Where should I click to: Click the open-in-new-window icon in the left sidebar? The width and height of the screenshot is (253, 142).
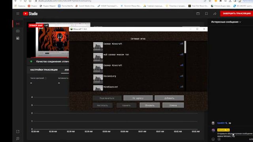click(18, 131)
